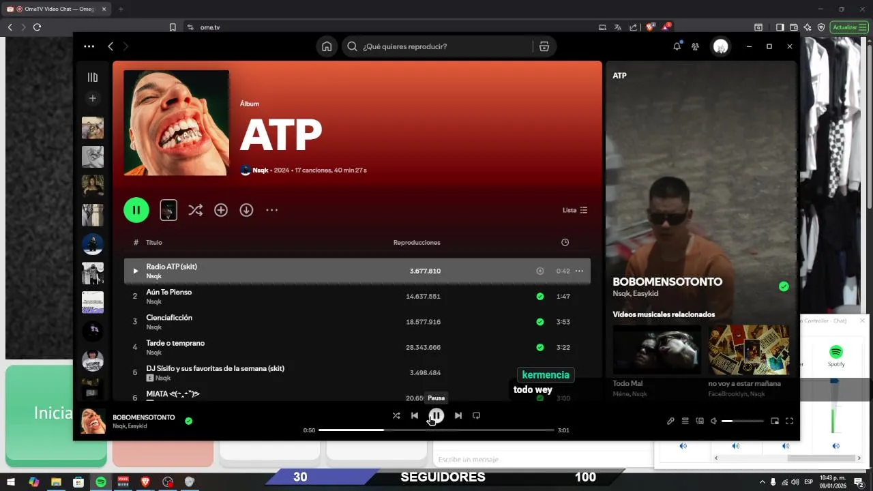Click the small album preview thumbnail beside pause
This screenshot has height=491, width=873.
click(168, 210)
